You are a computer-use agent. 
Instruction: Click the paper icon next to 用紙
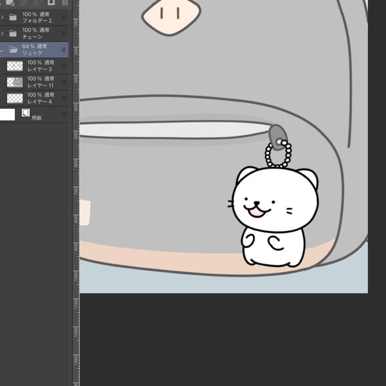coord(26,113)
